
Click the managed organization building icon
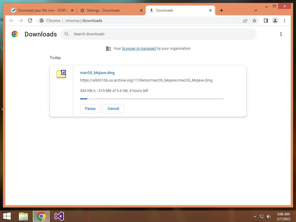coord(108,49)
